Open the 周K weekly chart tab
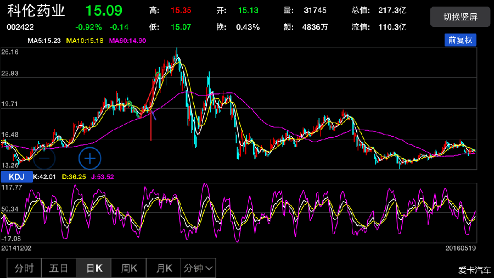Viewport: 494px width, 278px height. coord(128,268)
